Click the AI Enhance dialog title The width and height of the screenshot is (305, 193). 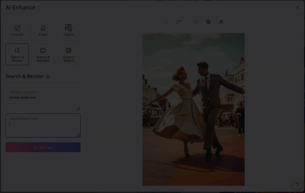pos(20,7)
